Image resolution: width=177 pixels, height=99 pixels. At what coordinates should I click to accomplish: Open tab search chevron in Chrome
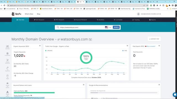point(165,2)
